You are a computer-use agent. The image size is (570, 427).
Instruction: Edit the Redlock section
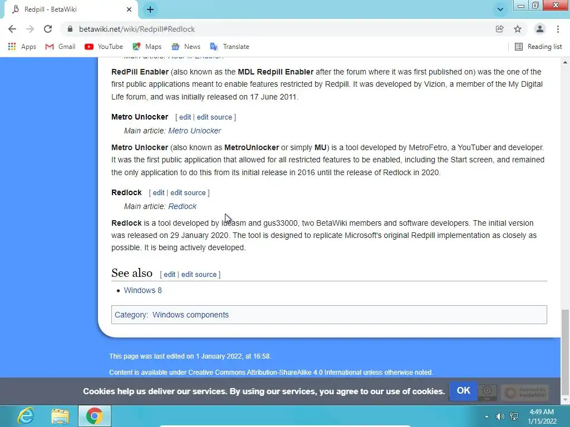pos(159,193)
